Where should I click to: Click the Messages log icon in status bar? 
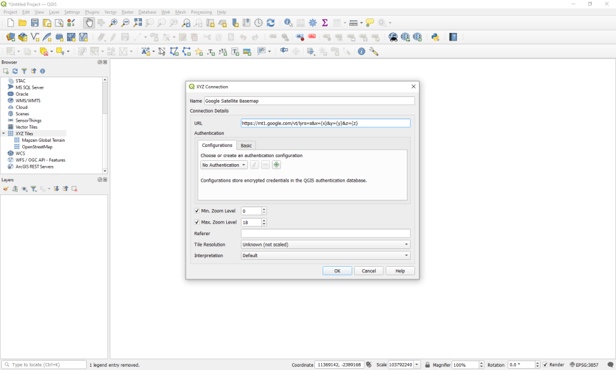(610, 365)
